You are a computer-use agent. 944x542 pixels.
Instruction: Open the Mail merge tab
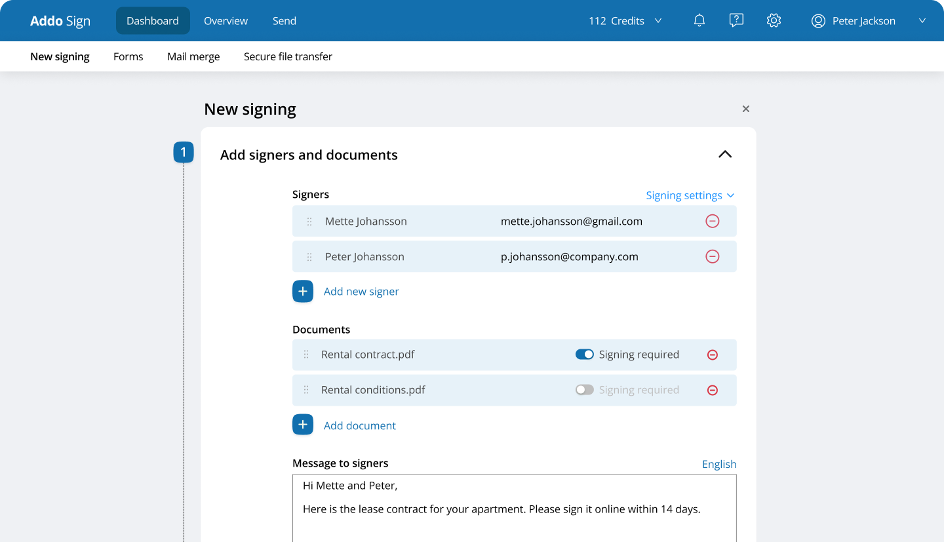tap(193, 57)
